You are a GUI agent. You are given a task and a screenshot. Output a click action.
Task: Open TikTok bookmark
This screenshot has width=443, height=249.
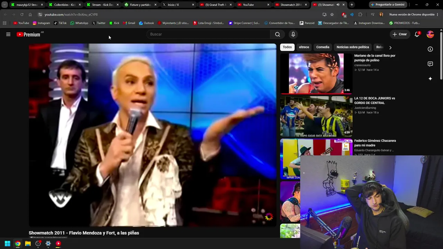60,23
